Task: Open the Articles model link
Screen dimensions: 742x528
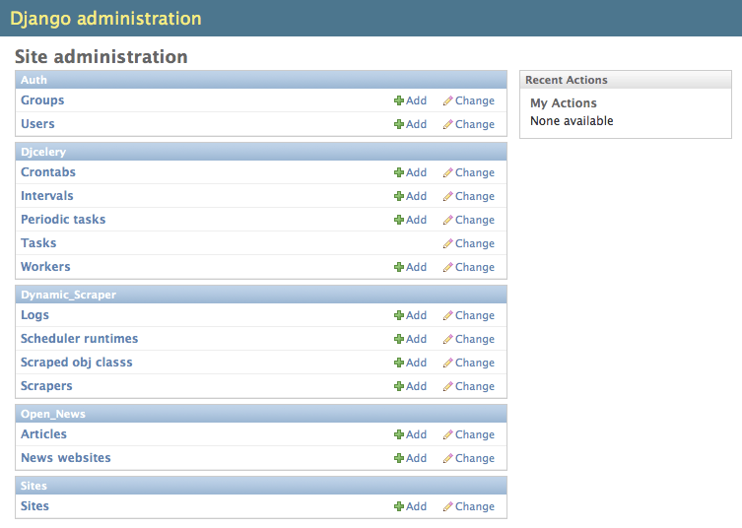Action: 43,434
